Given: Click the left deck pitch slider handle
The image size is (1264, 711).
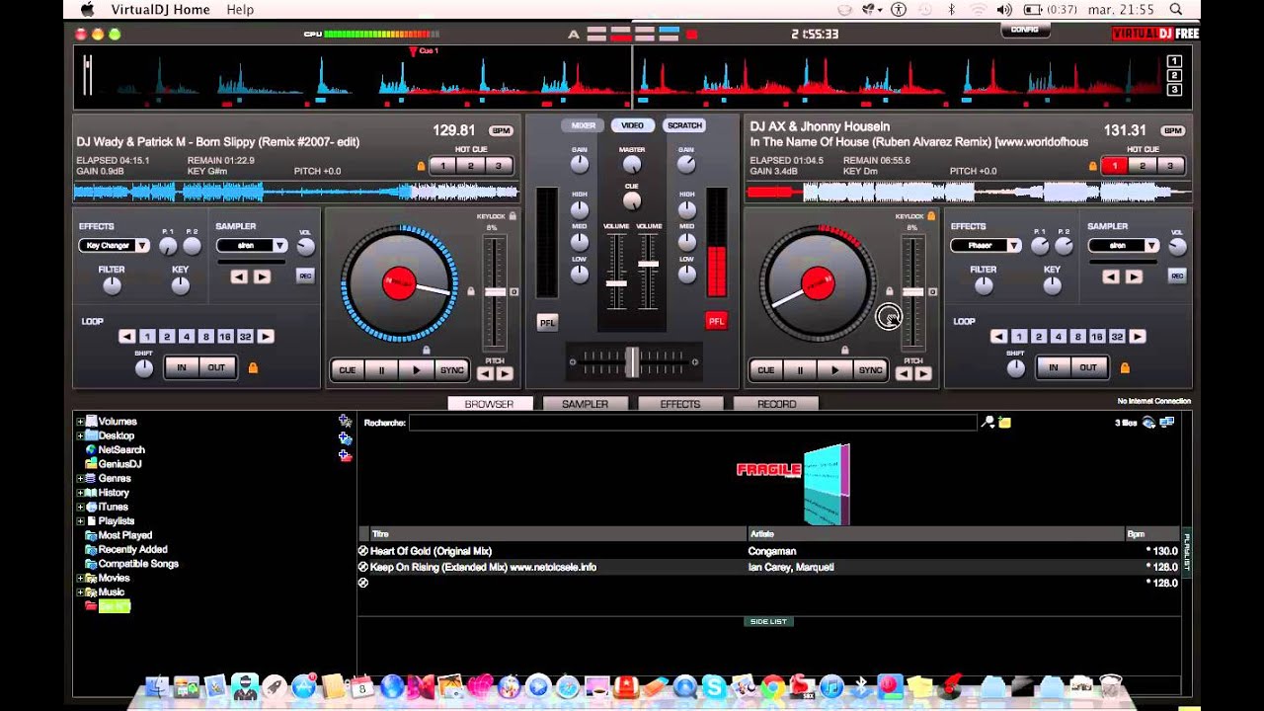Looking at the screenshot, I should tap(495, 292).
